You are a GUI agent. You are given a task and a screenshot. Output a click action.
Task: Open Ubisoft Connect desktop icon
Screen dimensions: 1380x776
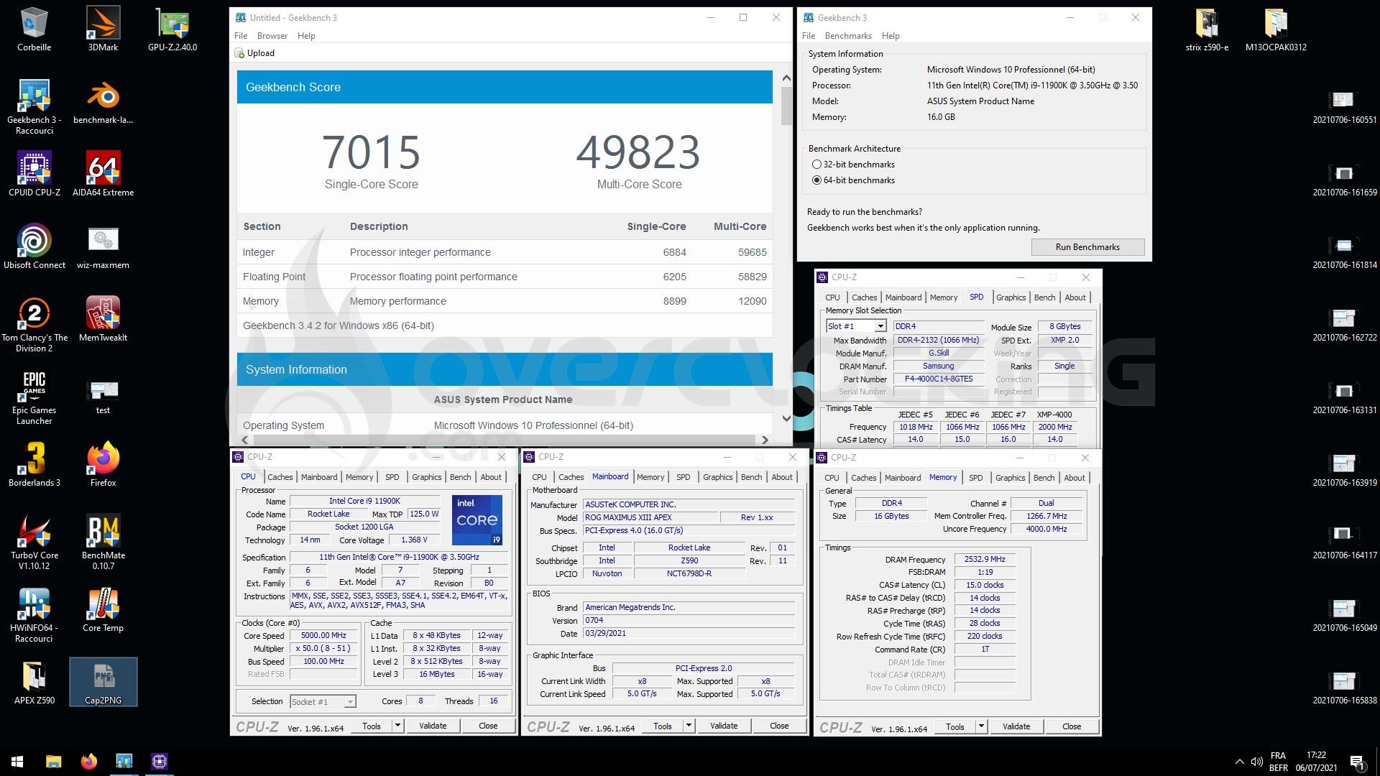pyautogui.click(x=34, y=246)
